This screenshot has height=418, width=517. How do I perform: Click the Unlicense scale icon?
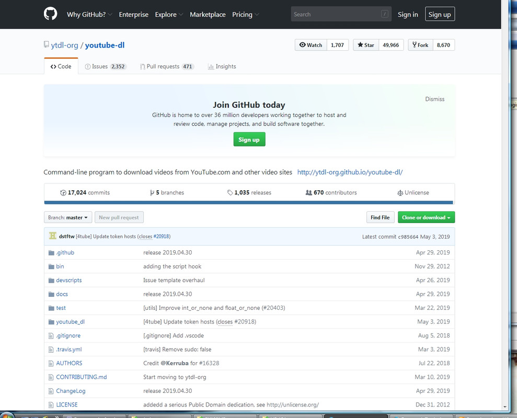[400, 192]
